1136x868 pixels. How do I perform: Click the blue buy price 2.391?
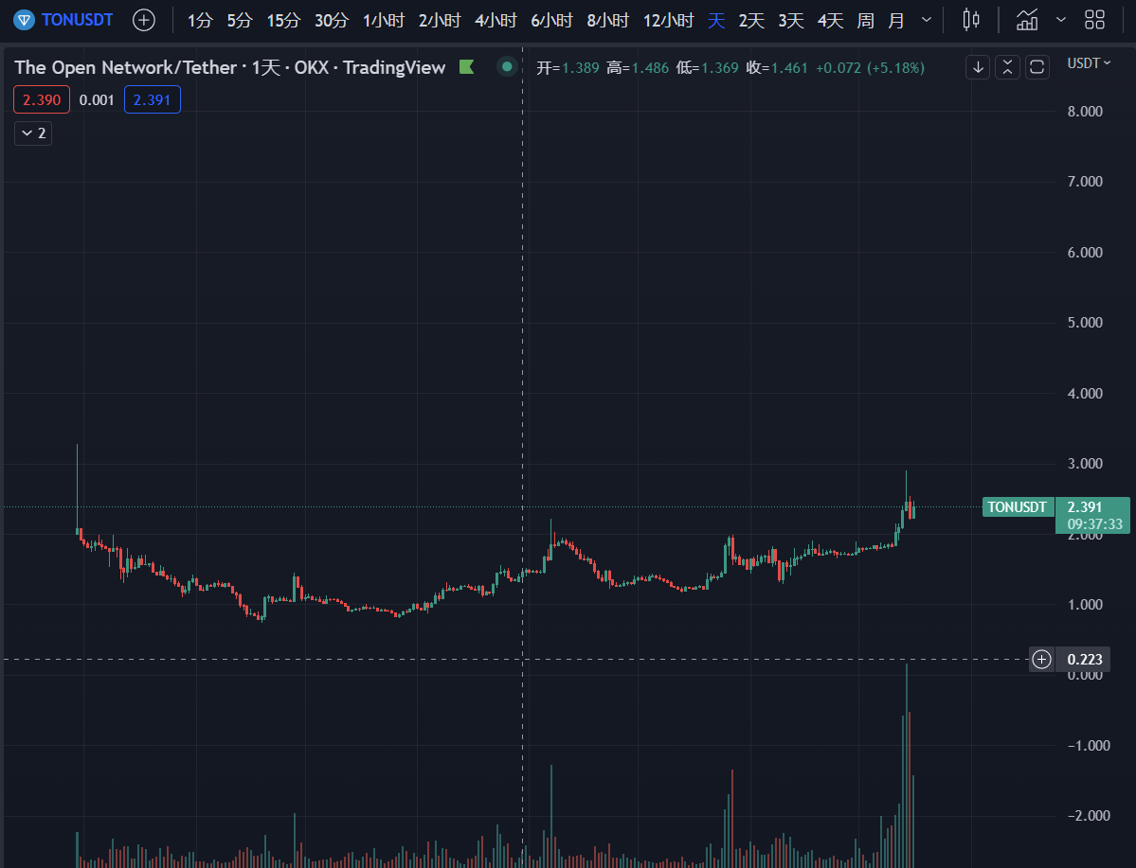153,100
